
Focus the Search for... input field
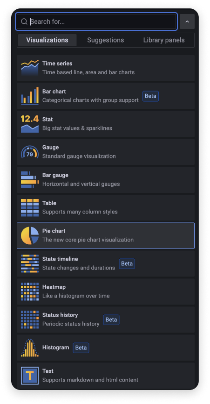click(96, 21)
